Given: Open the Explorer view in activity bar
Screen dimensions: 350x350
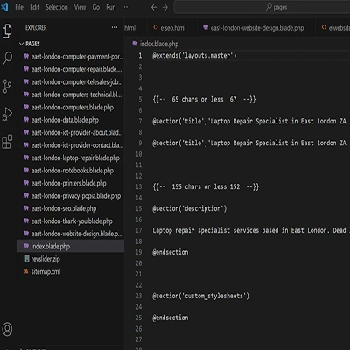Looking at the screenshot, I should 7,31.
